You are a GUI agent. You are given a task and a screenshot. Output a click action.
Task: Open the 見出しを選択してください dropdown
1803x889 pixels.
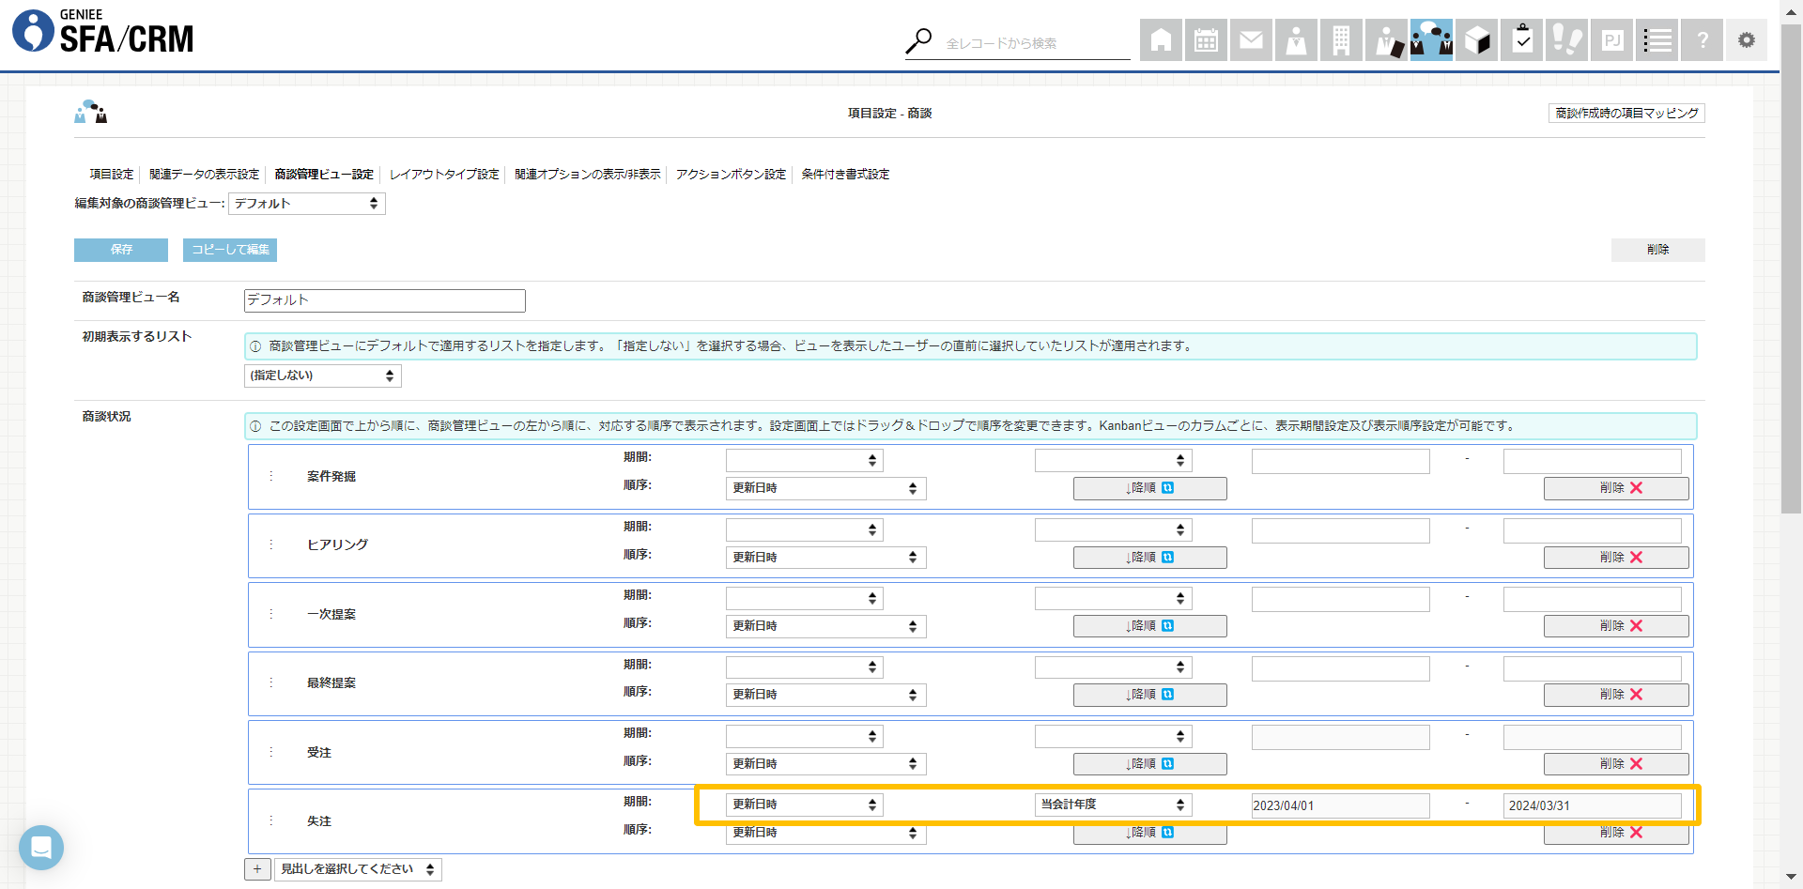358,869
